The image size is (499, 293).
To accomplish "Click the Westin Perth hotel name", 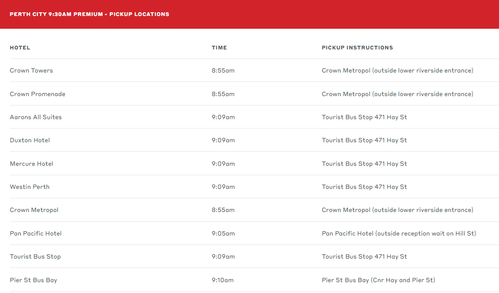I will tap(30, 187).
